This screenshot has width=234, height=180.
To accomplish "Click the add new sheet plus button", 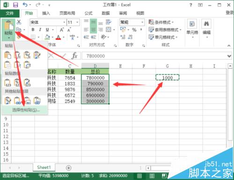I will coord(69,168).
